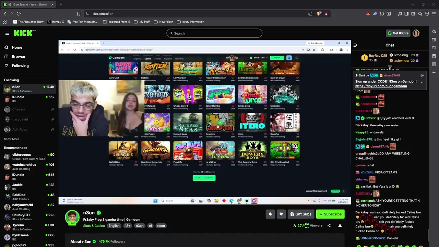Open the tinyurl n3ongamdom link
439x247 pixels.
[x=381, y=86]
